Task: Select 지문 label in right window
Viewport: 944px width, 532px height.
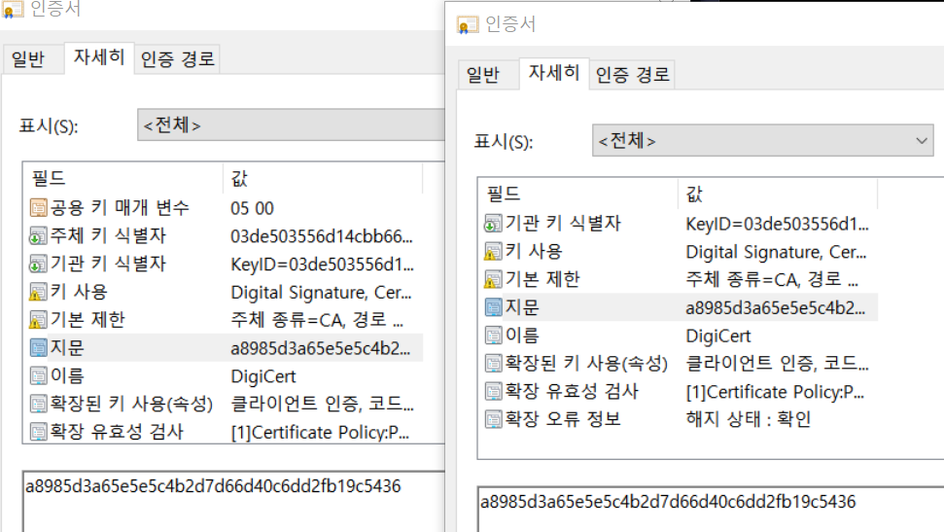Action: tap(522, 307)
